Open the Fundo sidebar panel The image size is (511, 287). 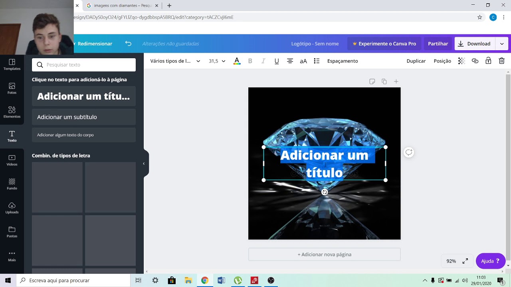(12, 184)
